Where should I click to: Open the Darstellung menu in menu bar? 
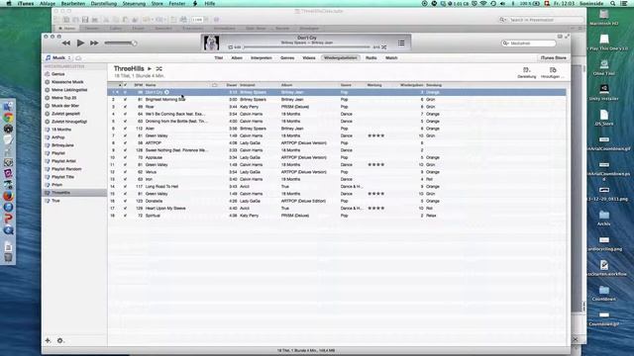(103, 3)
